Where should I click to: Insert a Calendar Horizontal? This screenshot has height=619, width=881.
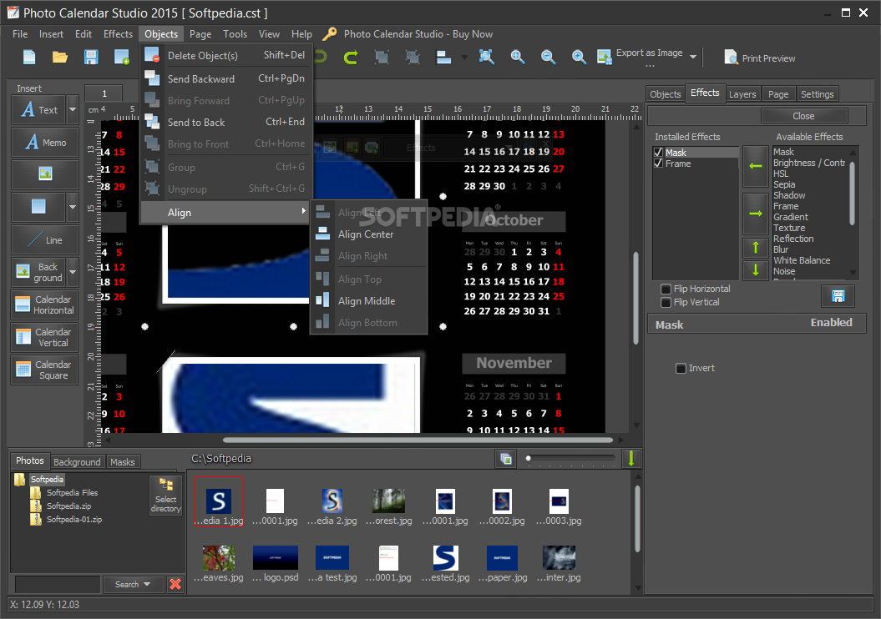pos(45,304)
